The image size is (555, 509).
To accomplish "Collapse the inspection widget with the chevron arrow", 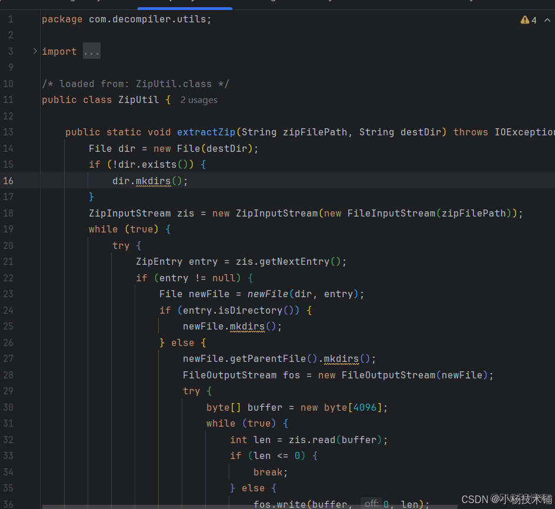I will [547, 19].
